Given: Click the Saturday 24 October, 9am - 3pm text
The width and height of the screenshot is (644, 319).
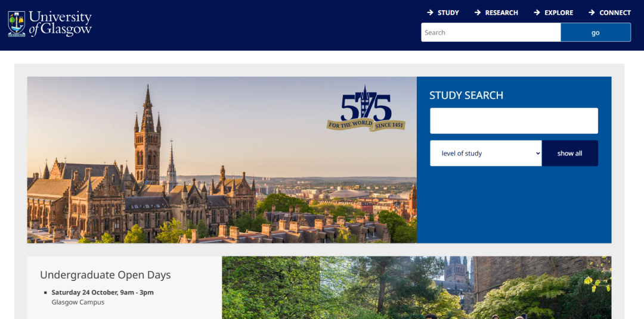Looking at the screenshot, I should [103, 292].
